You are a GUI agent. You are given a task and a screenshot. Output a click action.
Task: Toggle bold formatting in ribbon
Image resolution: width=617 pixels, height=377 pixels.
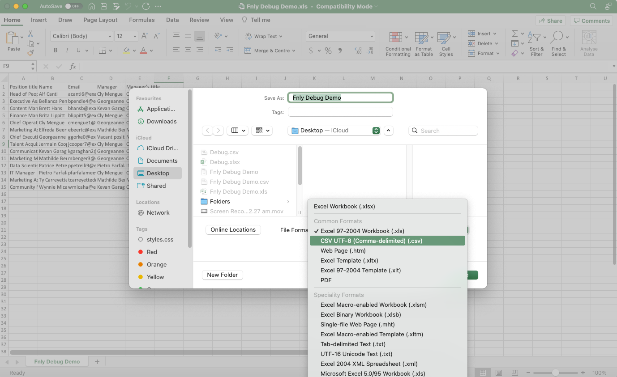point(56,51)
